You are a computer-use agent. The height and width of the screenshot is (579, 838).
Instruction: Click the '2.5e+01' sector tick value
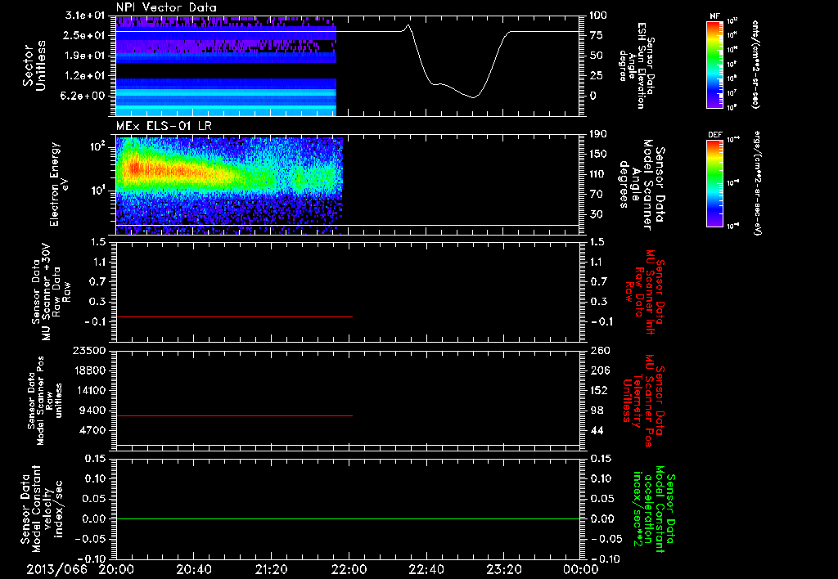[x=85, y=35]
